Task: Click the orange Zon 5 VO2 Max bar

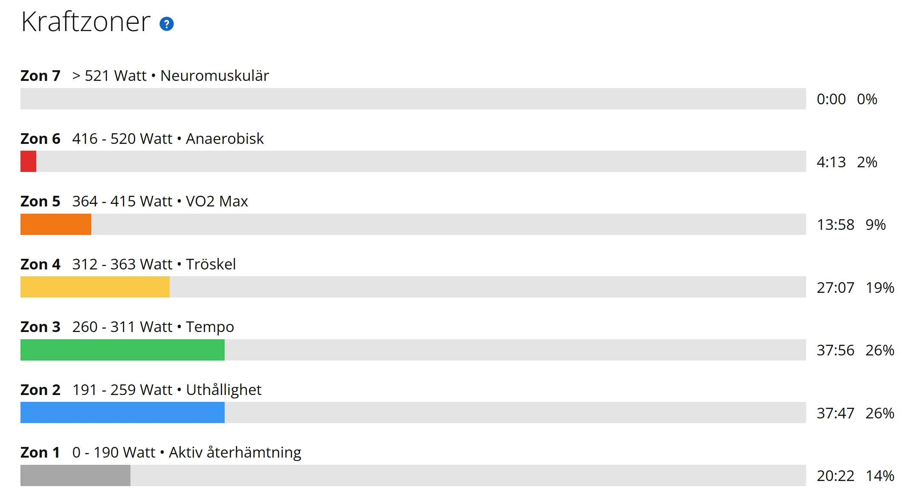Action: click(56, 224)
